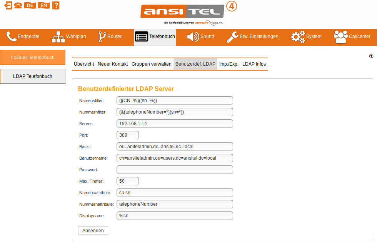377x246 pixels.
Task: Select the Gruppen verwalten tab
Action: pos(152,64)
